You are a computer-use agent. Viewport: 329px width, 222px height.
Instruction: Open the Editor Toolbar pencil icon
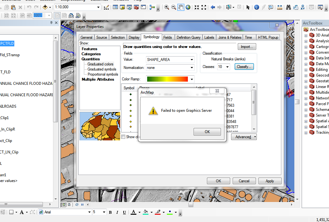point(106,7)
